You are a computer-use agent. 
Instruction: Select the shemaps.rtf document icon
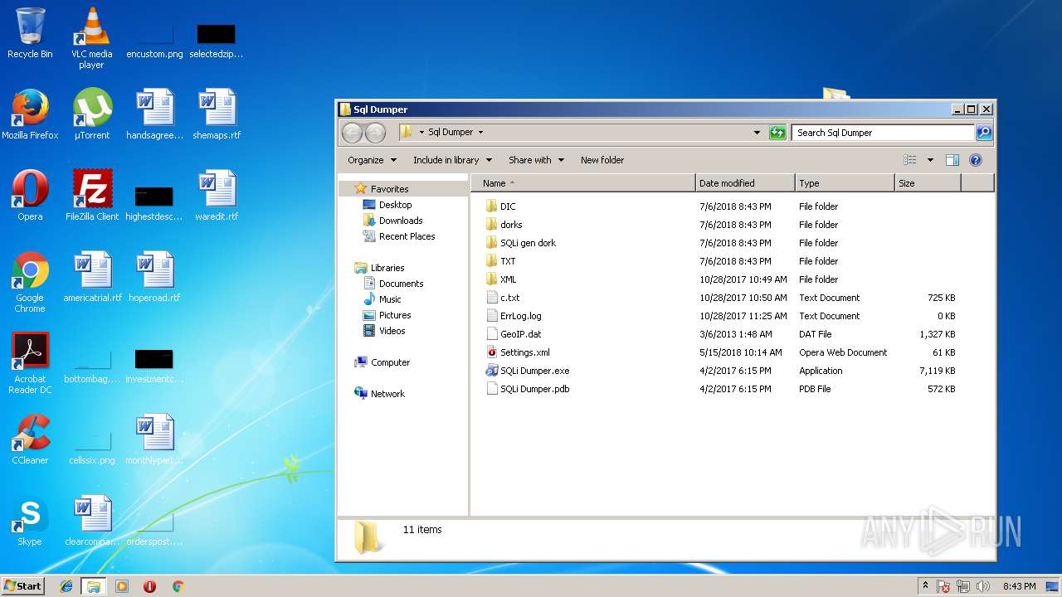[217, 114]
